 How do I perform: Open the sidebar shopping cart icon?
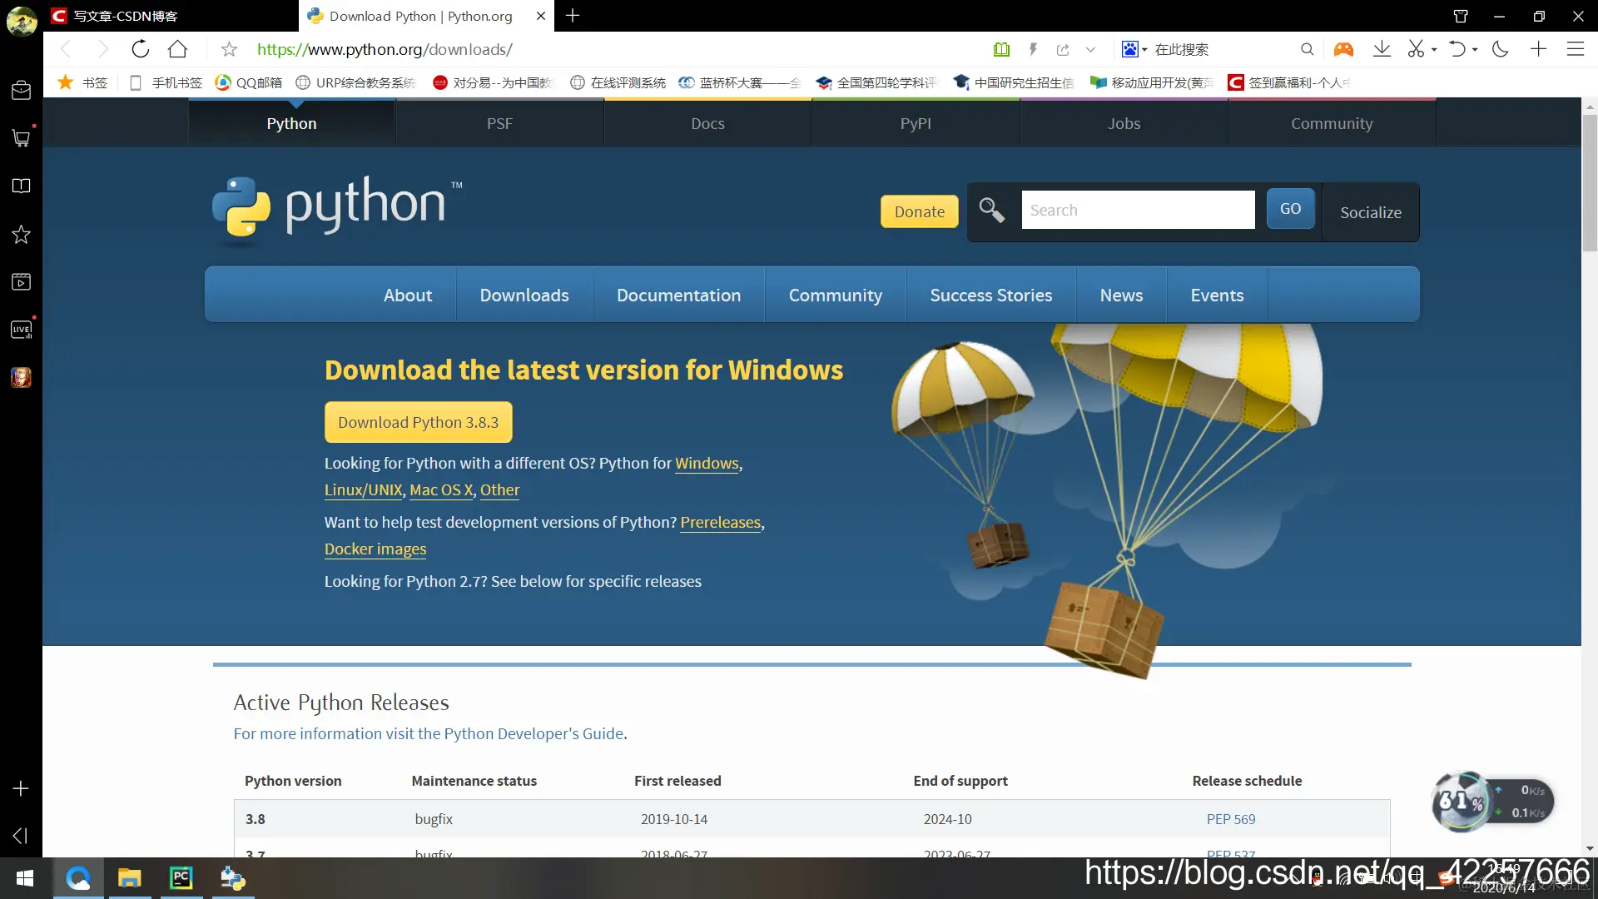click(x=21, y=138)
